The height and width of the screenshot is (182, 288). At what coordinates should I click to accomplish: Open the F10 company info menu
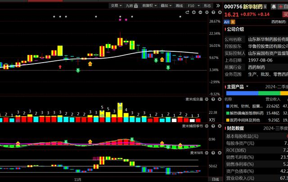pyautogui.click(x=193, y=6)
